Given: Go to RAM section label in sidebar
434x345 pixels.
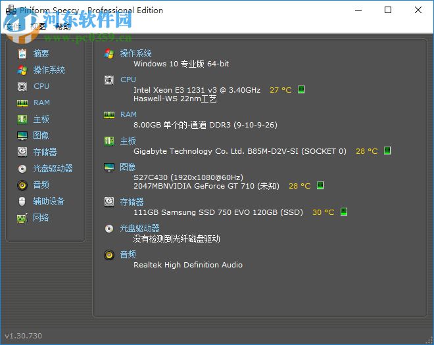Looking at the screenshot, I should pyautogui.click(x=41, y=103).
